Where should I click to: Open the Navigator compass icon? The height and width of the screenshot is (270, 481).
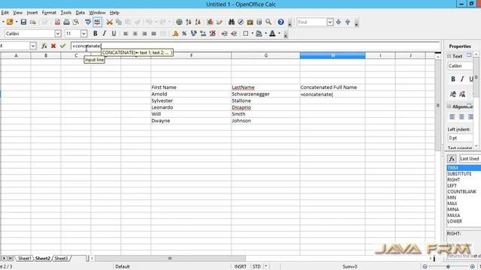240,22
